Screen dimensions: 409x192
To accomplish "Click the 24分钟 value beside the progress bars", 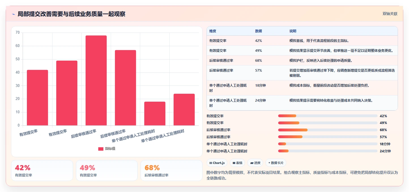I will 385,151.
